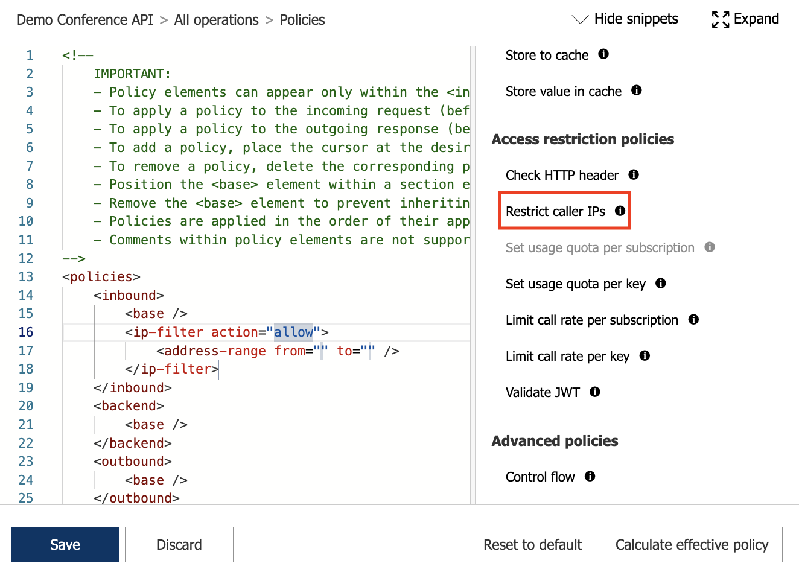Viewport: 799px width, 566px height.
Task: Click Expand to open fullscreen editor
Action: pyautogui.click(x=745, y=19)
